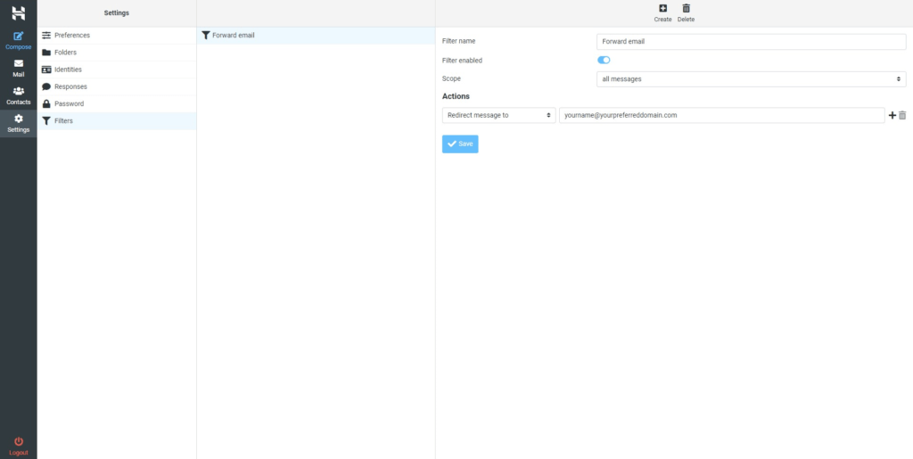Open Password settings
The height and width of the screenshot is (459, 913).
pos(117,103)
